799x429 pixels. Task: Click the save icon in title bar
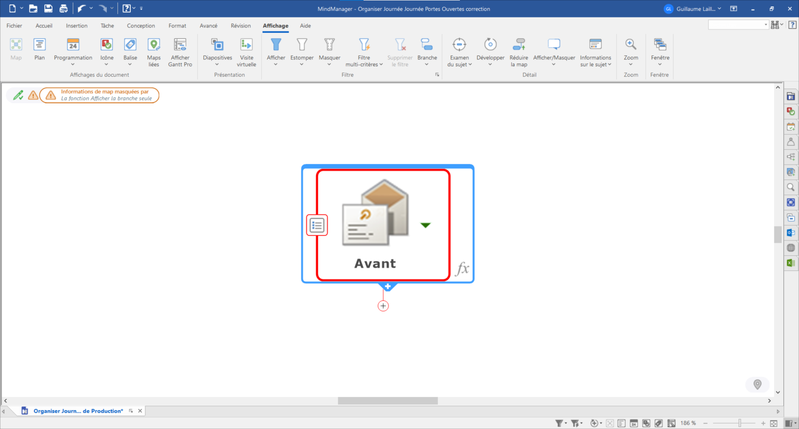48,8
